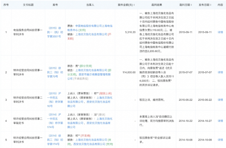Select judgment date 2015-09-11

(186, 32)
